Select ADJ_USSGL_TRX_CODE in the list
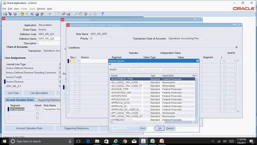The height and width of the screenshot is (145, 257). pyautogui.click(x=124, y=82)
